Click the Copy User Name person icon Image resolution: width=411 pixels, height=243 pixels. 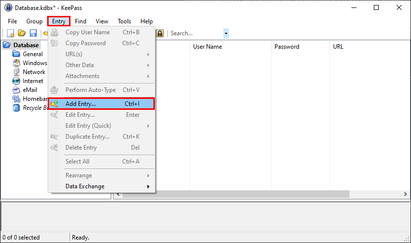point(54,32)
